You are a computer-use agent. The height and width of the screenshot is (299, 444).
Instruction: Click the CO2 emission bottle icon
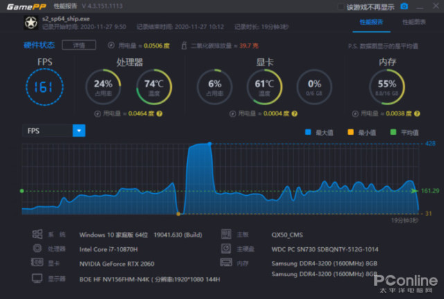[x=184, y=45]
